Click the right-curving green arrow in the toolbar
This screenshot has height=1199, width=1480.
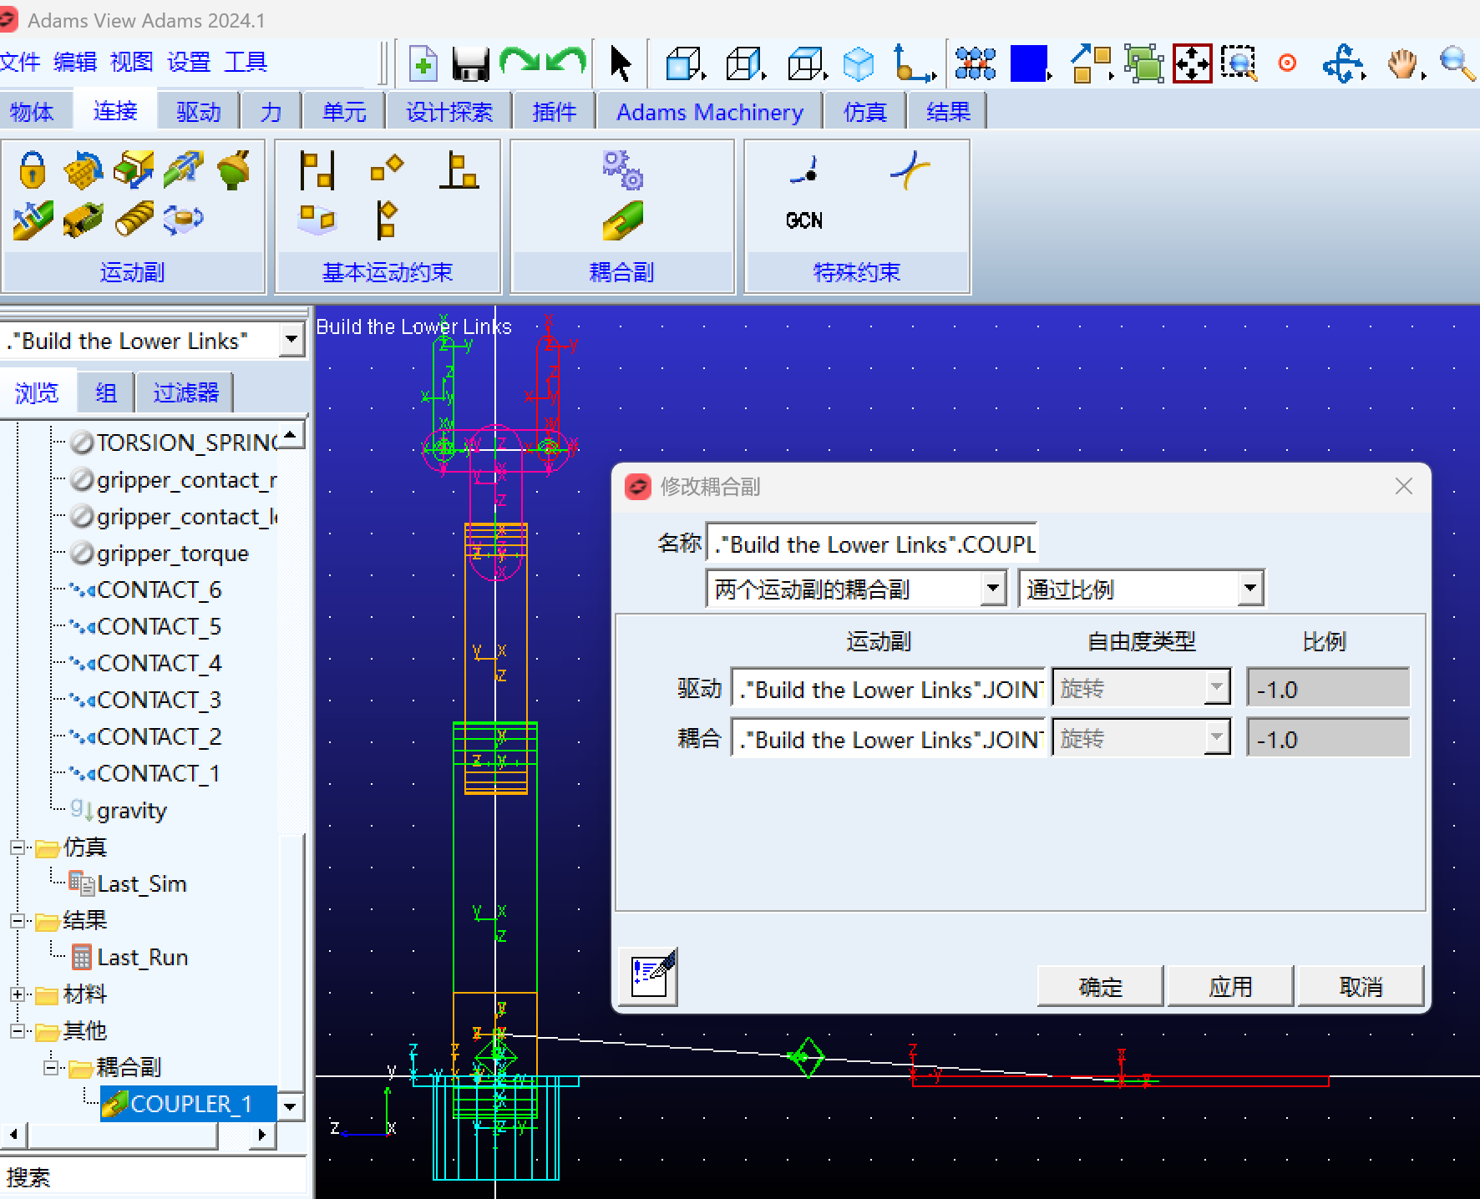[x=520, y=62]
